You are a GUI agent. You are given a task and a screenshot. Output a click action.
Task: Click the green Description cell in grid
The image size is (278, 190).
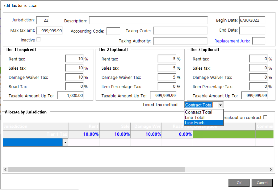pyautogui.click(x=224, y=134)
